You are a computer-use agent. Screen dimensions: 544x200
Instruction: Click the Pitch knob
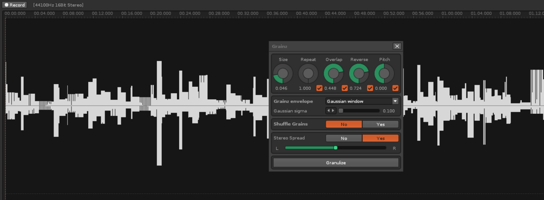pyautogui.click(x=384, y=73)
